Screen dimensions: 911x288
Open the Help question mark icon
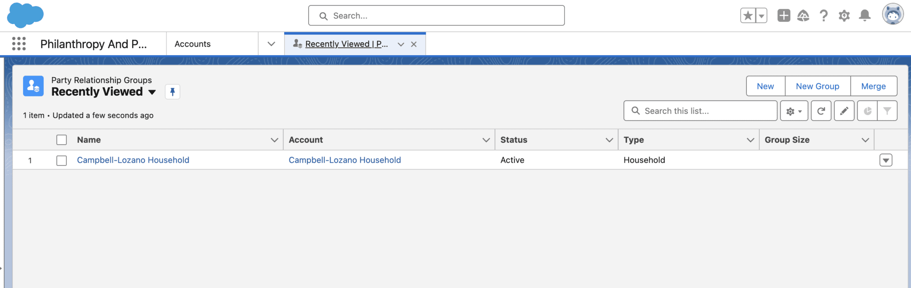pos(824,16)
